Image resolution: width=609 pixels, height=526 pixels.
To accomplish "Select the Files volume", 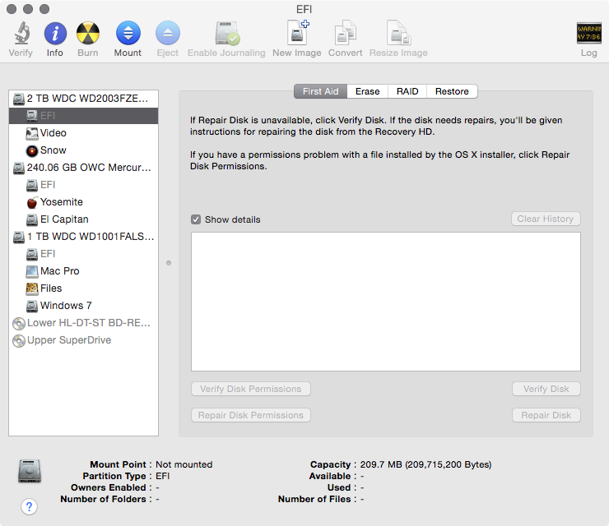I will [x=83, y=288].
